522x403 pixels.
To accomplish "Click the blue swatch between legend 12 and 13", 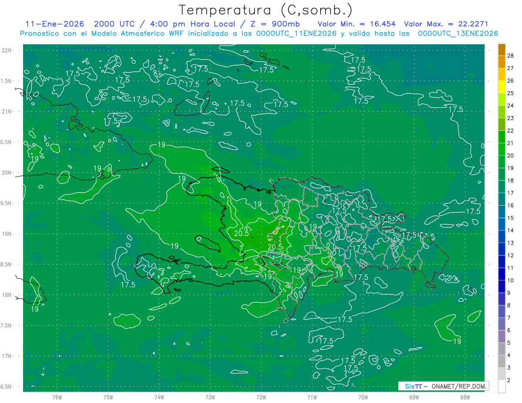I will (502, 249).
